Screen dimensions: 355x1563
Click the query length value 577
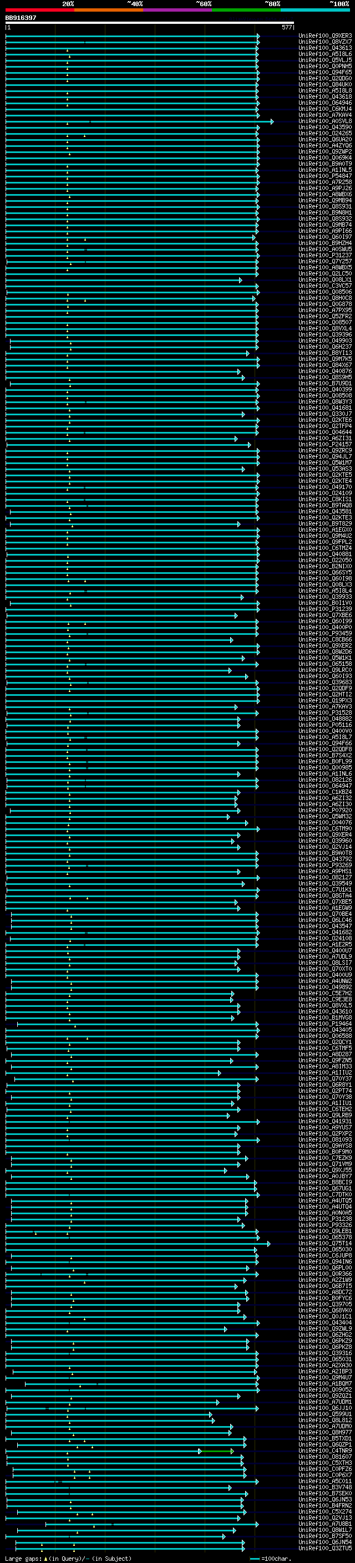[x=287, y=27]
